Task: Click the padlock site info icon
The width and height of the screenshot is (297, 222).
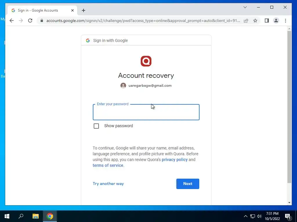Action: 42,21
